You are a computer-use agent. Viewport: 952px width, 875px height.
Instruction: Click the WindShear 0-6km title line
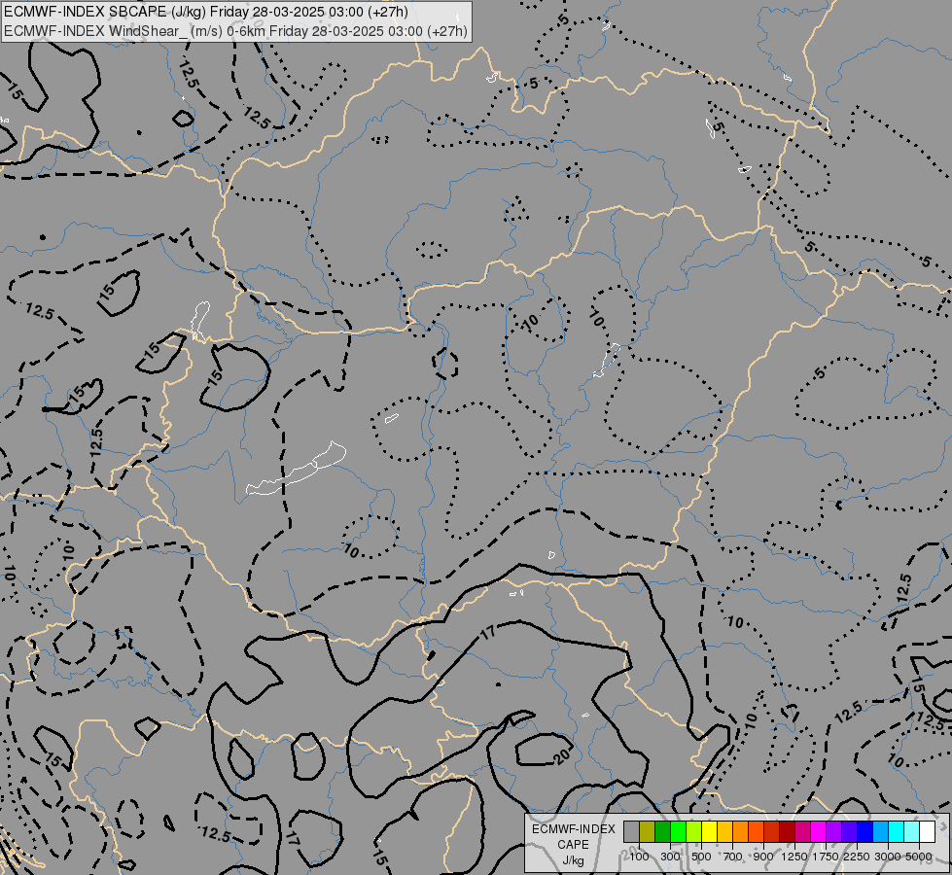[235, 31]
